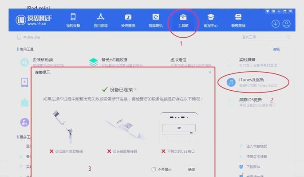Click the list menu icon in title bar
Screen dimensions: 304x177
[x=273, y=11]
